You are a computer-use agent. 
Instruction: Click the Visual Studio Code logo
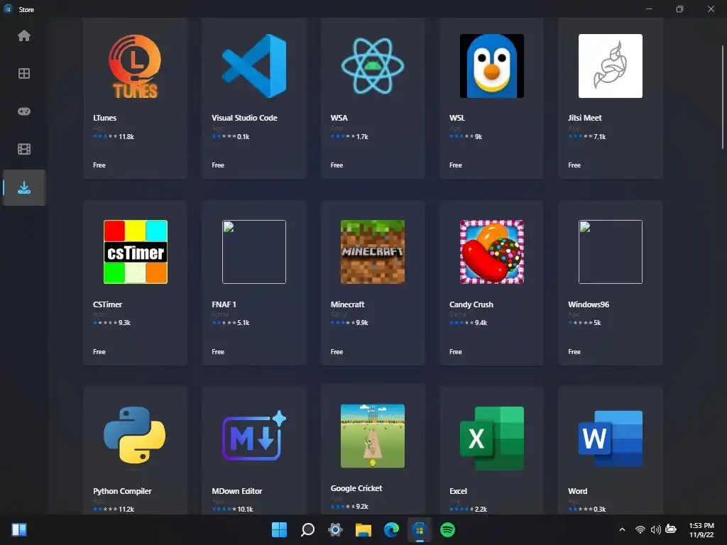[254, 66]
